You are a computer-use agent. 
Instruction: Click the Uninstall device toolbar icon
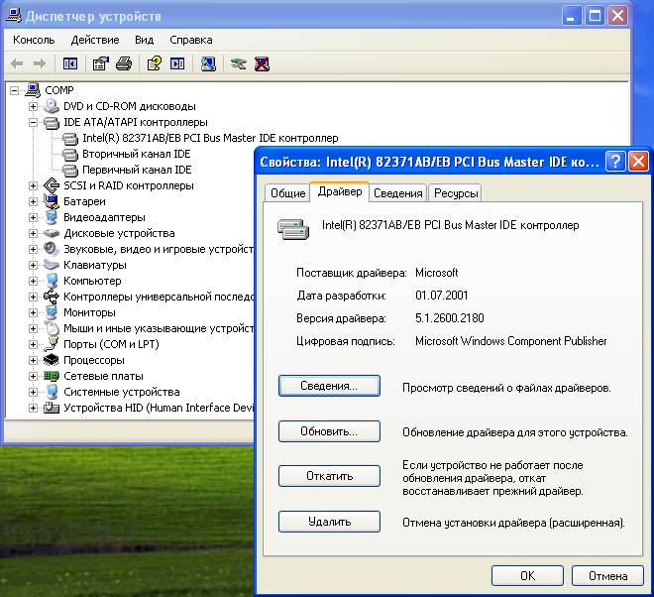[x=262, y=63]
